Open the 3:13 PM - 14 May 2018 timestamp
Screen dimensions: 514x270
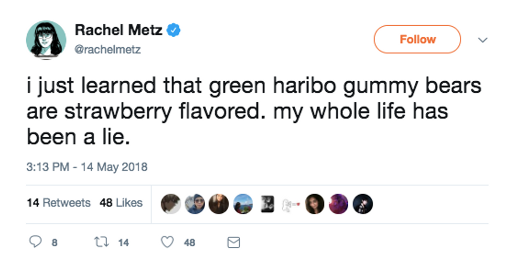[x=87, y=167]
